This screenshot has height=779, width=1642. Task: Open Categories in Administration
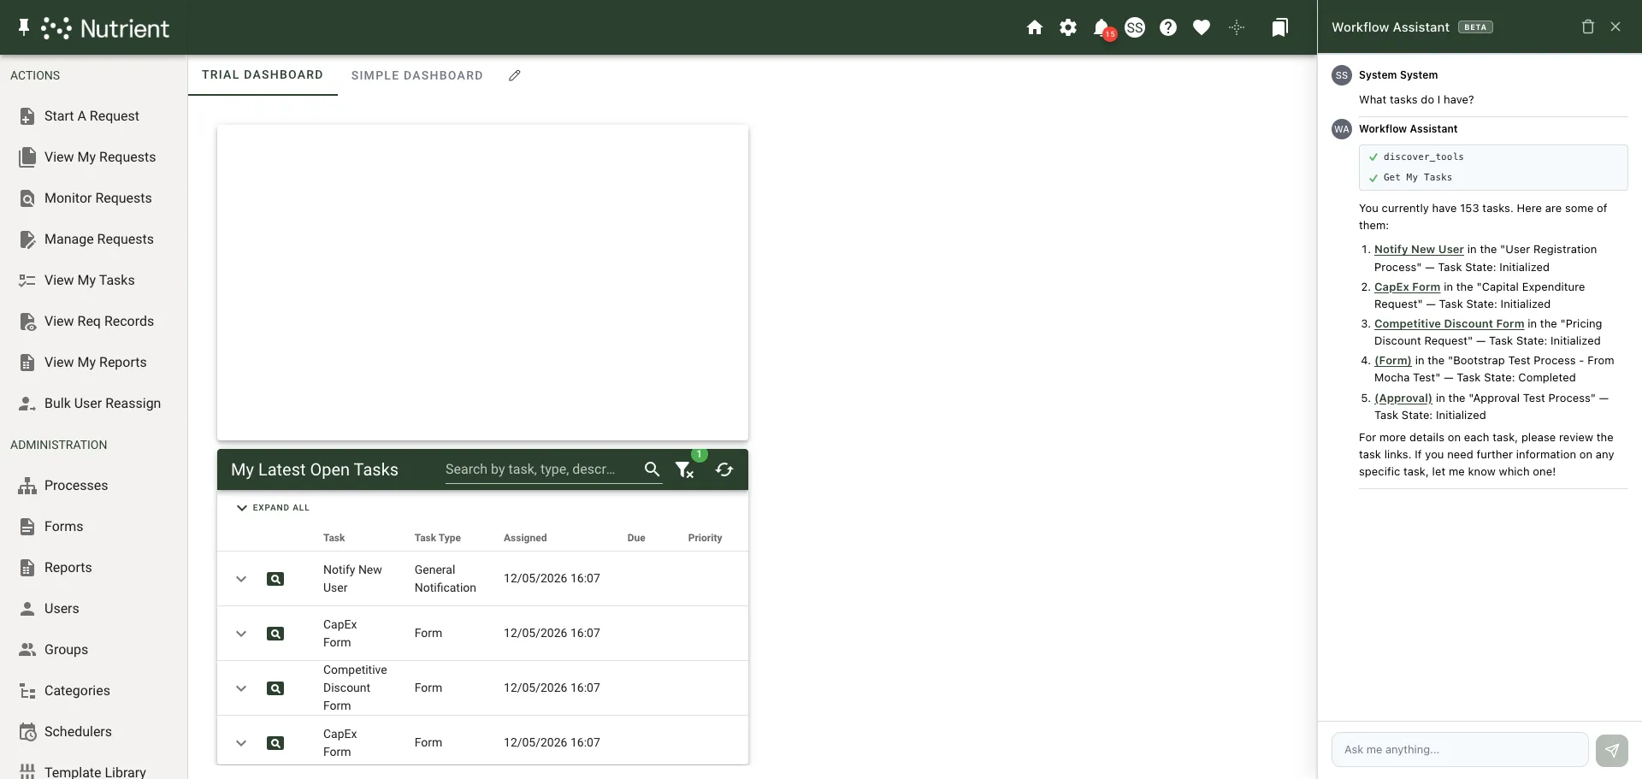pyautogui.click(x=93, y=691)
